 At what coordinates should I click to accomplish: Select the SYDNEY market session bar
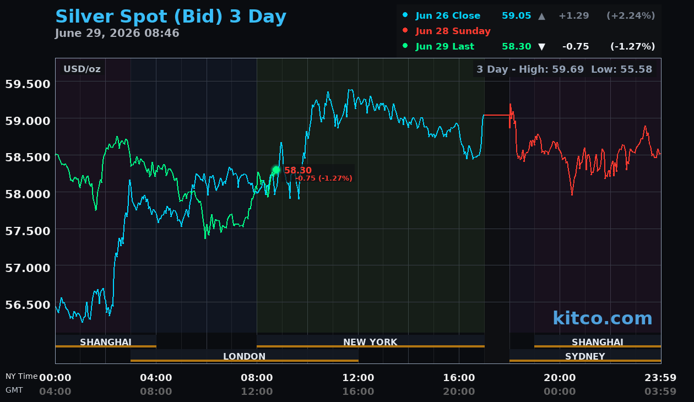585,356
